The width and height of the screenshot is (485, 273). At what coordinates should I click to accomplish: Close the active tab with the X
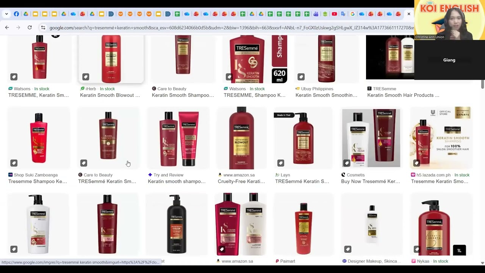pos(409,14)
